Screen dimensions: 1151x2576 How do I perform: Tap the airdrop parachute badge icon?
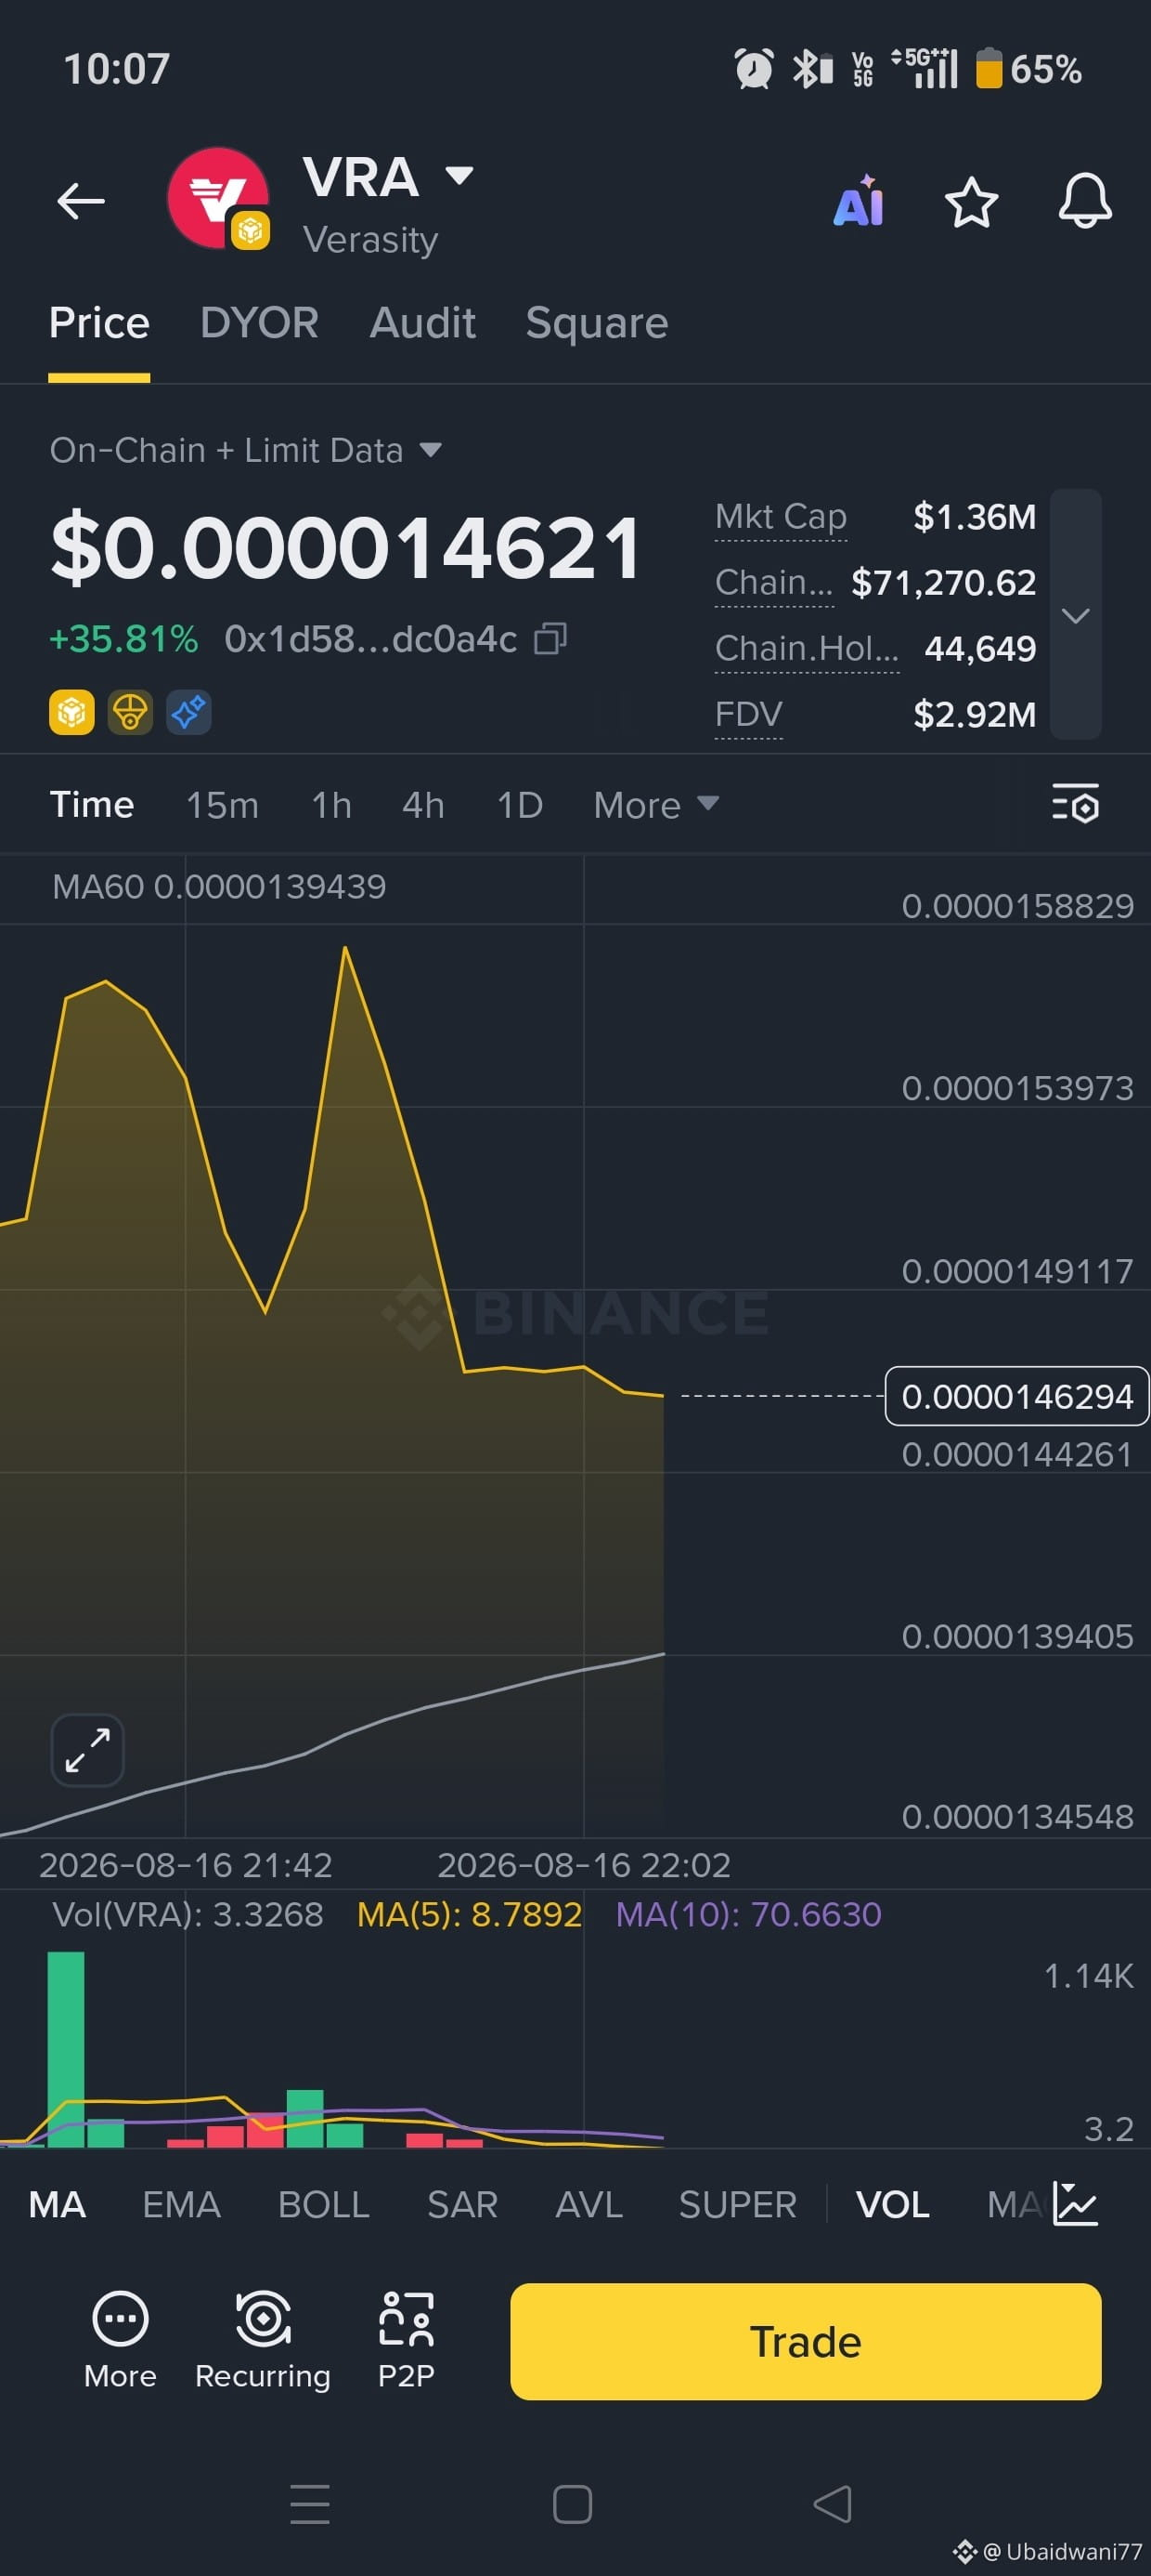[x=130, y=712]
